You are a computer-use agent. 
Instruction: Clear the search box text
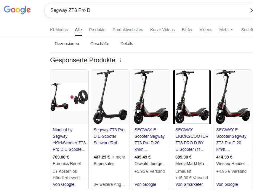(x=251, y=10)
